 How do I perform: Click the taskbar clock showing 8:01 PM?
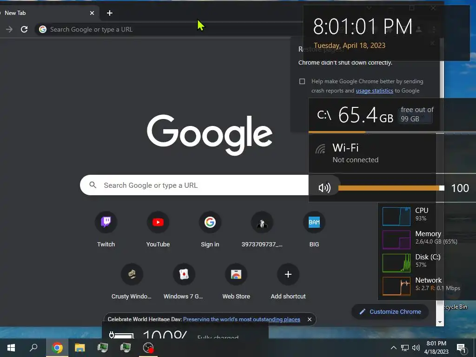coord(436,348)
